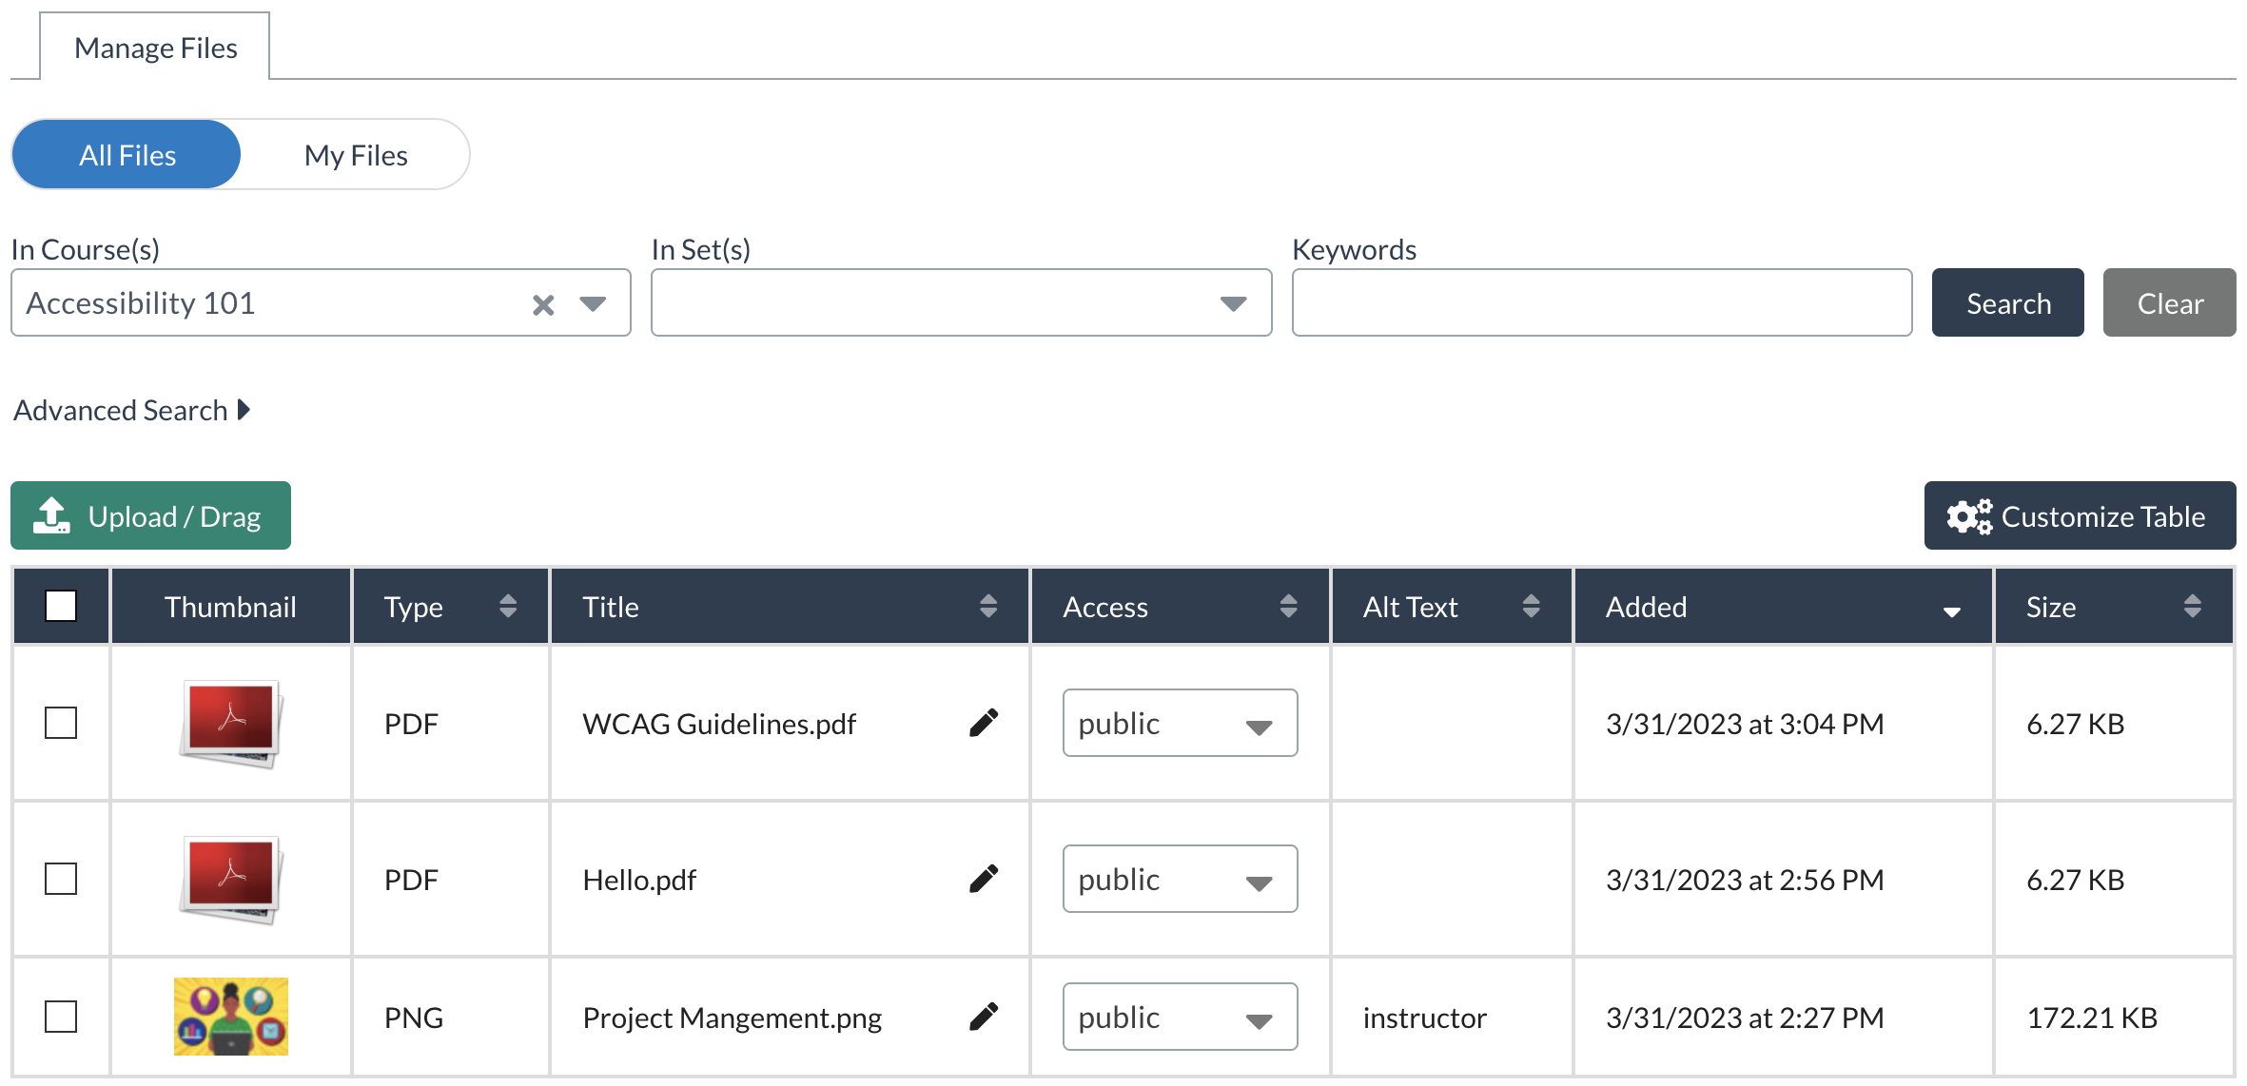Open the In Set(s) dropdown
The image size is (2247, 1086).
[961, 303]
